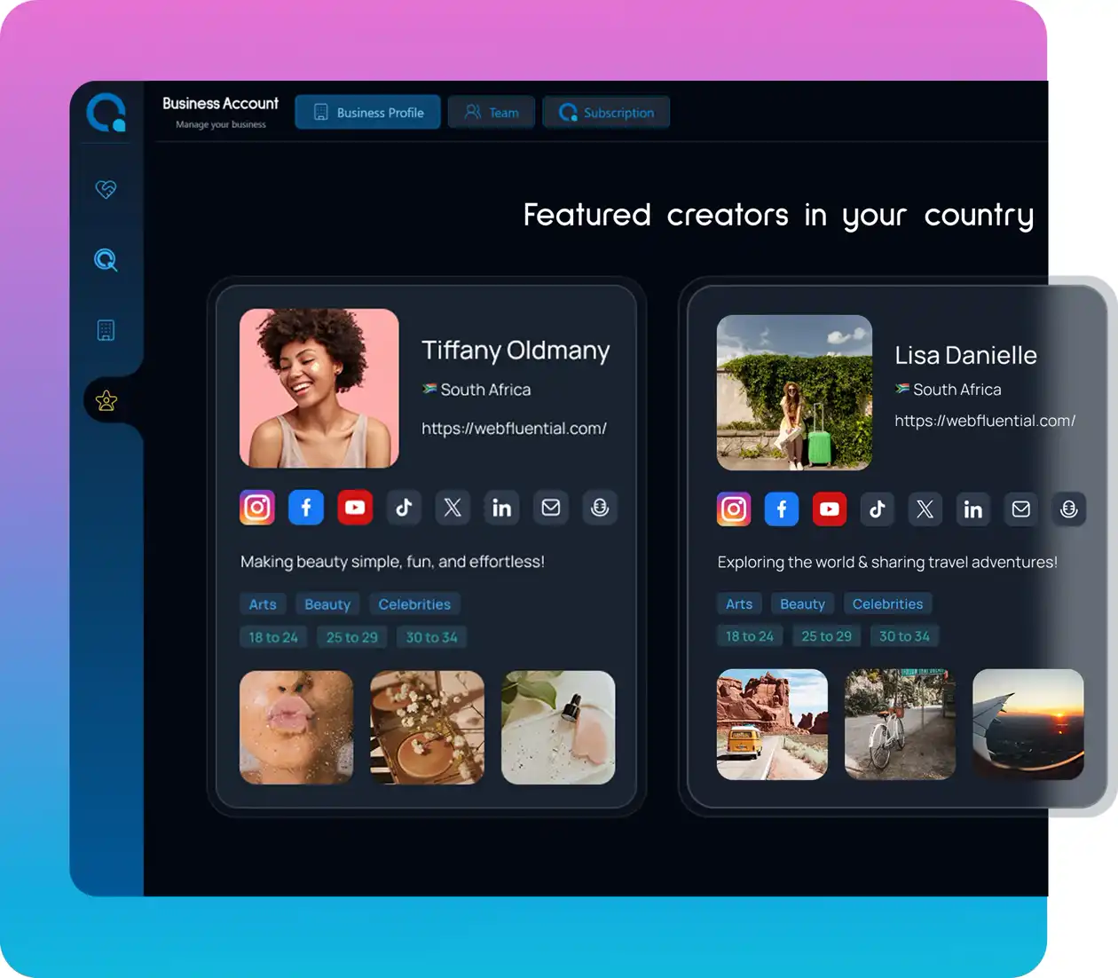Select the building sidebar icon
The width and height of the screenshot is (1118, 978).
106,330
